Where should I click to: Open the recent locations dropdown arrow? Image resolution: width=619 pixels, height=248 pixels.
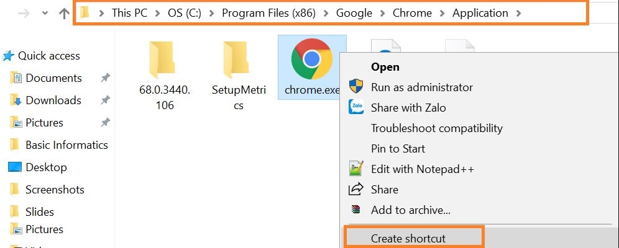click(45, 14)
